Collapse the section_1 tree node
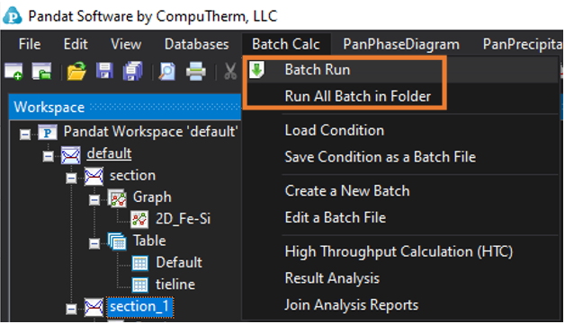Image resolution: width=565 pixels, height=324 pixels. pos(71,309)
